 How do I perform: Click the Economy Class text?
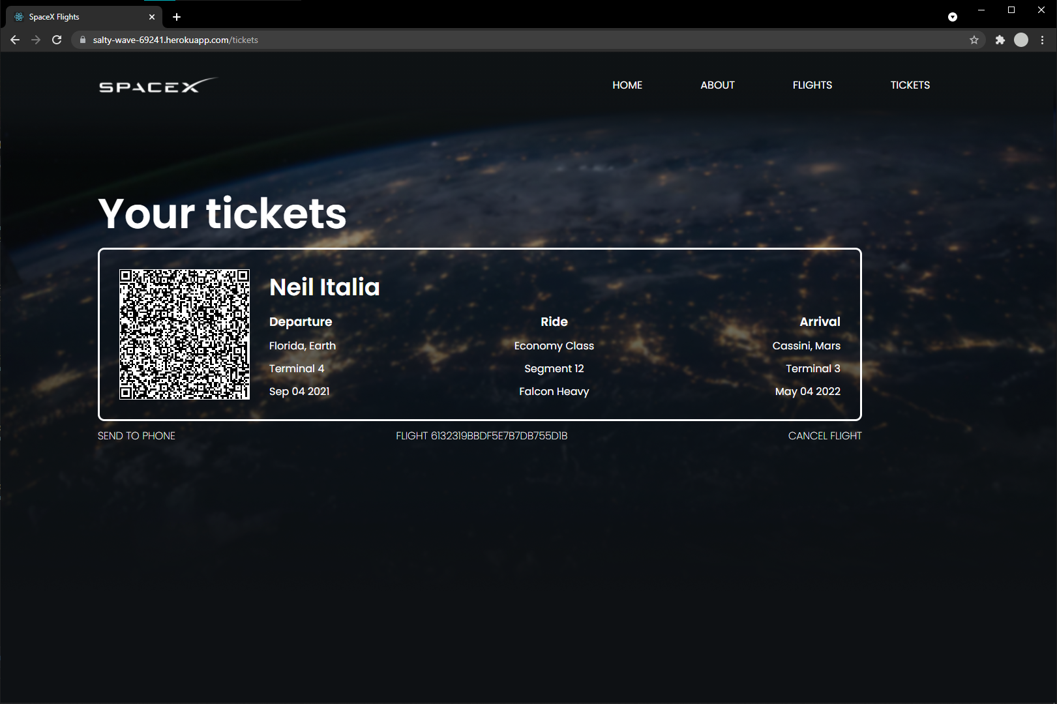tap(554, 346)
